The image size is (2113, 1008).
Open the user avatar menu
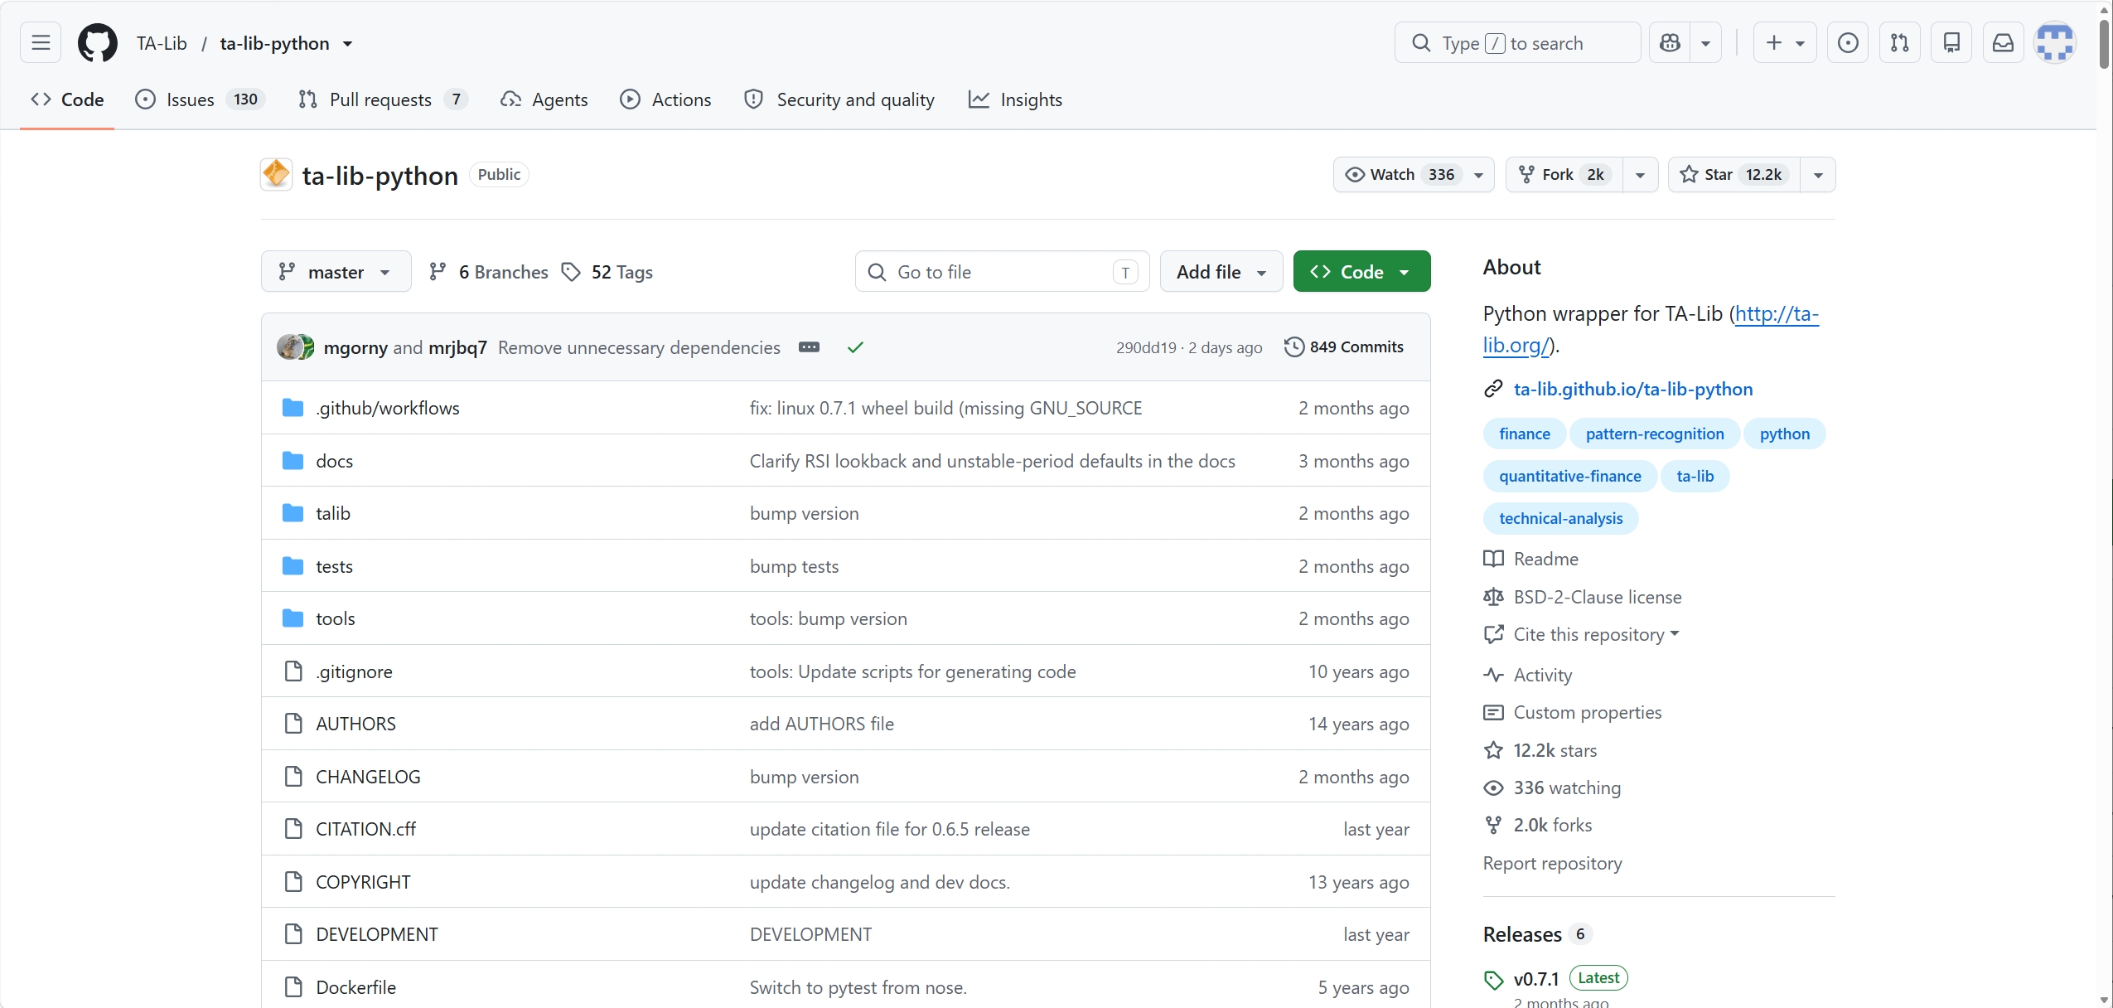[2055, 42]
